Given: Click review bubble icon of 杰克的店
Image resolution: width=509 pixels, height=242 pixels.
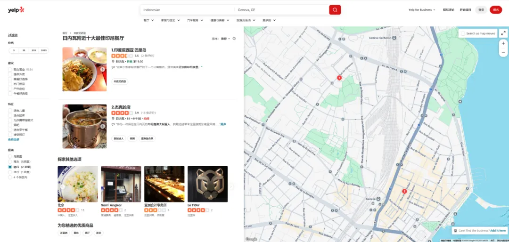Looking at the screenshot, I should point(113,124).
